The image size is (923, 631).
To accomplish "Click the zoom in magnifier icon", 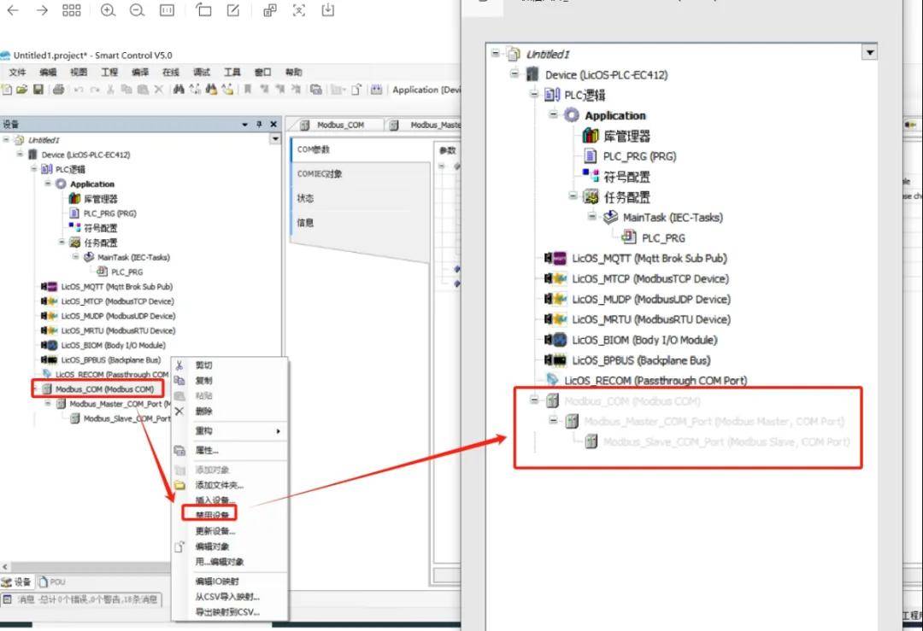I will (x=108, y=10).
